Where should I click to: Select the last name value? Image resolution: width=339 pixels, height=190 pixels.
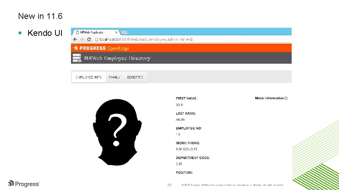(180, 119)
